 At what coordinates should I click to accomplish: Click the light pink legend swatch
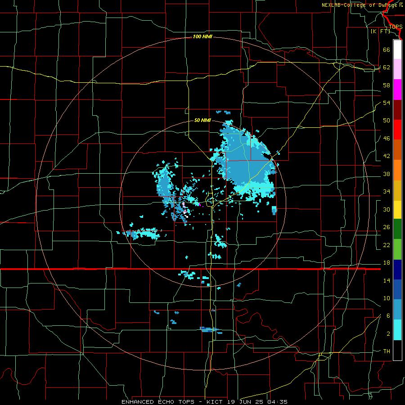tap(397, 69)
